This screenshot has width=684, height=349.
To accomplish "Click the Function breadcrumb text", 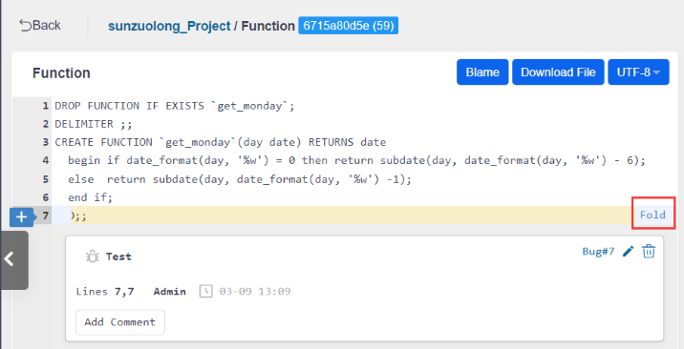I will [267, 26].
